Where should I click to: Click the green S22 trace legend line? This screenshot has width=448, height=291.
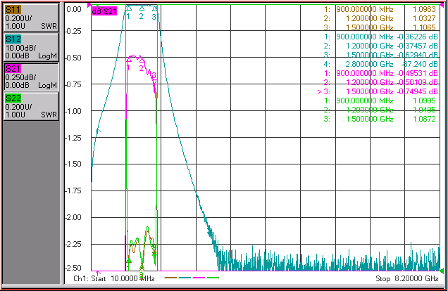213,278
